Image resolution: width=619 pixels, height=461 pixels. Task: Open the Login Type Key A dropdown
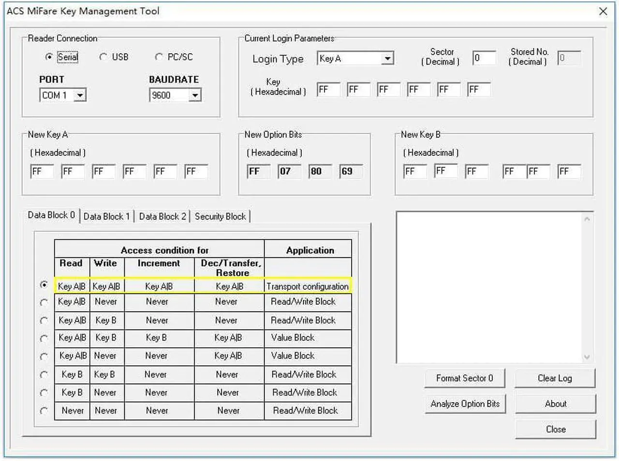(x=387, y=59)
